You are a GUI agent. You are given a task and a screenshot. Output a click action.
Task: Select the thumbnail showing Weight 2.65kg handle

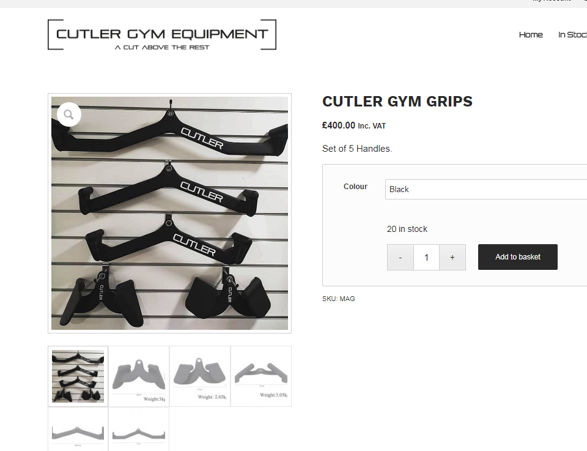(x=200, y=376)
